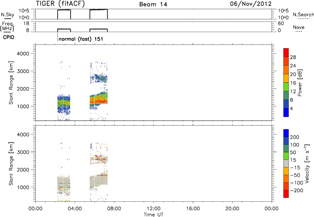The height and width of the screenshot is (217, 314).
Task: Click Slant Range label of velocity panel
Action: 11,164
